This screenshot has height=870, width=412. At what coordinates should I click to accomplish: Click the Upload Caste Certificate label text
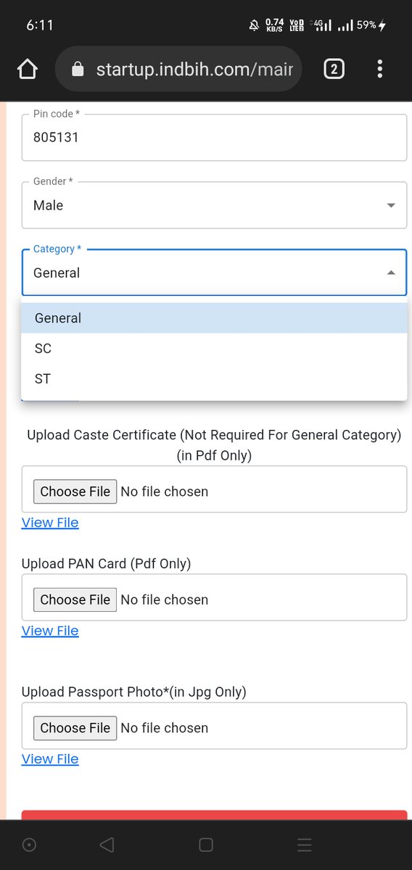[214, 445]
